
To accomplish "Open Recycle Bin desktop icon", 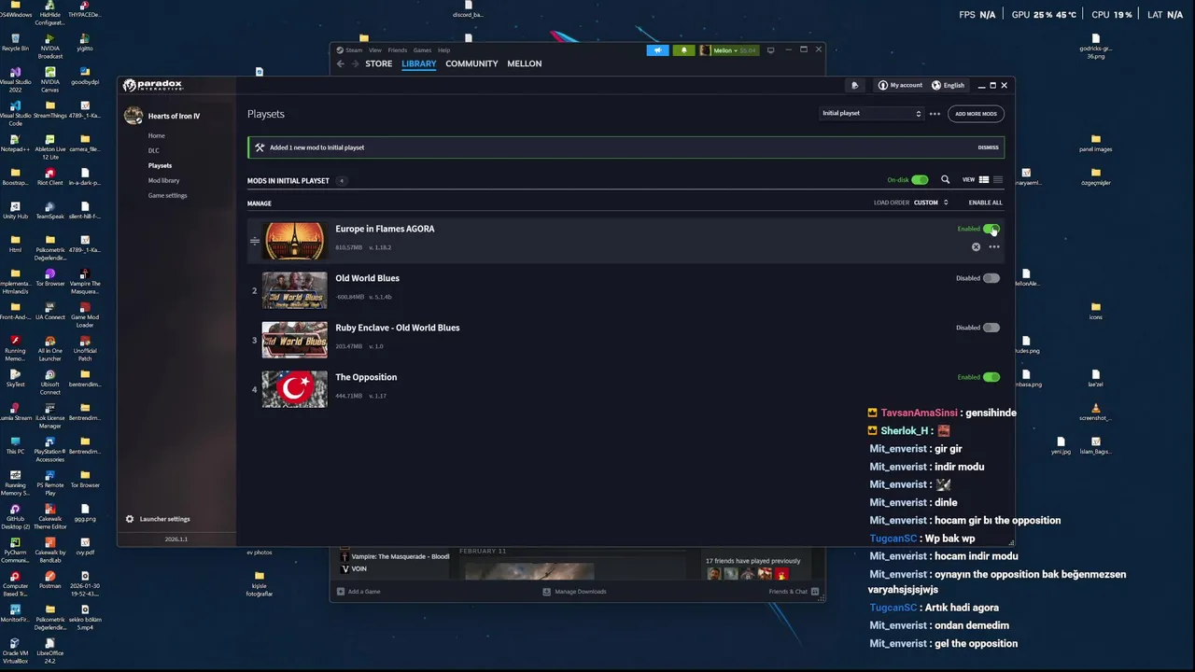I will pos(15,43).
